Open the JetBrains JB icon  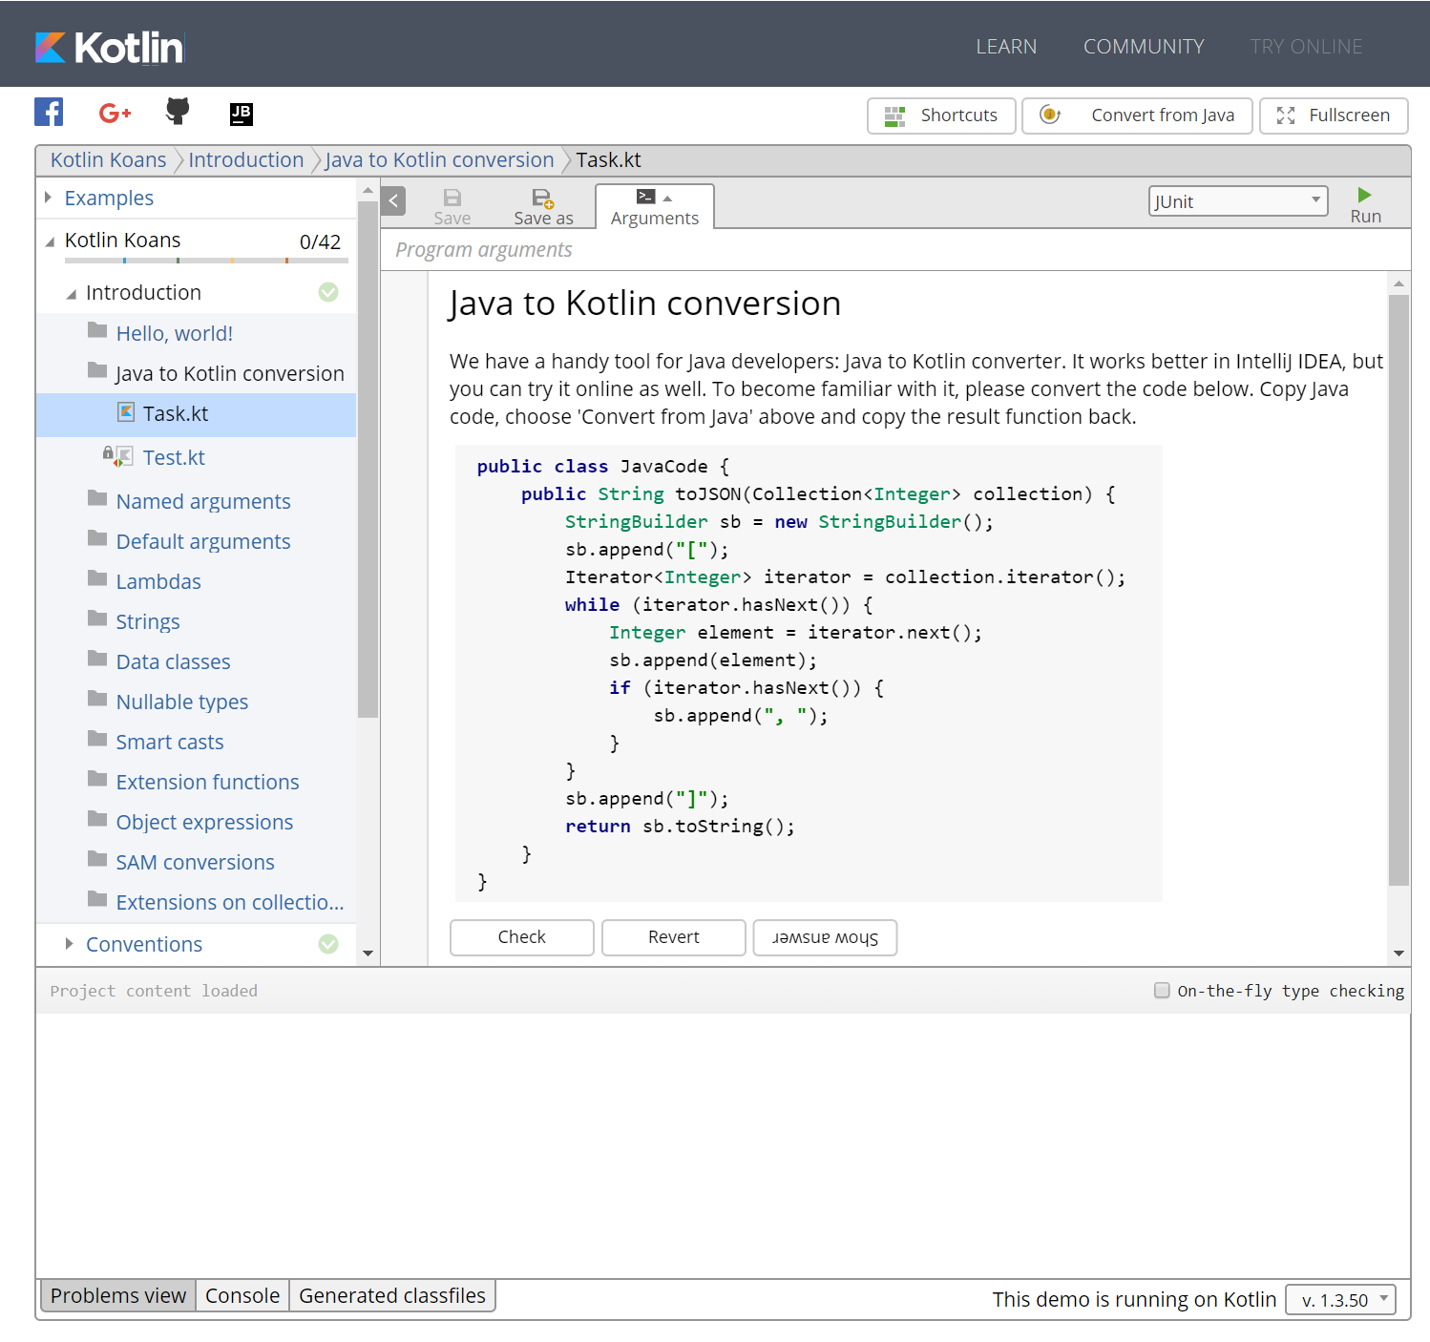[242, 114]
